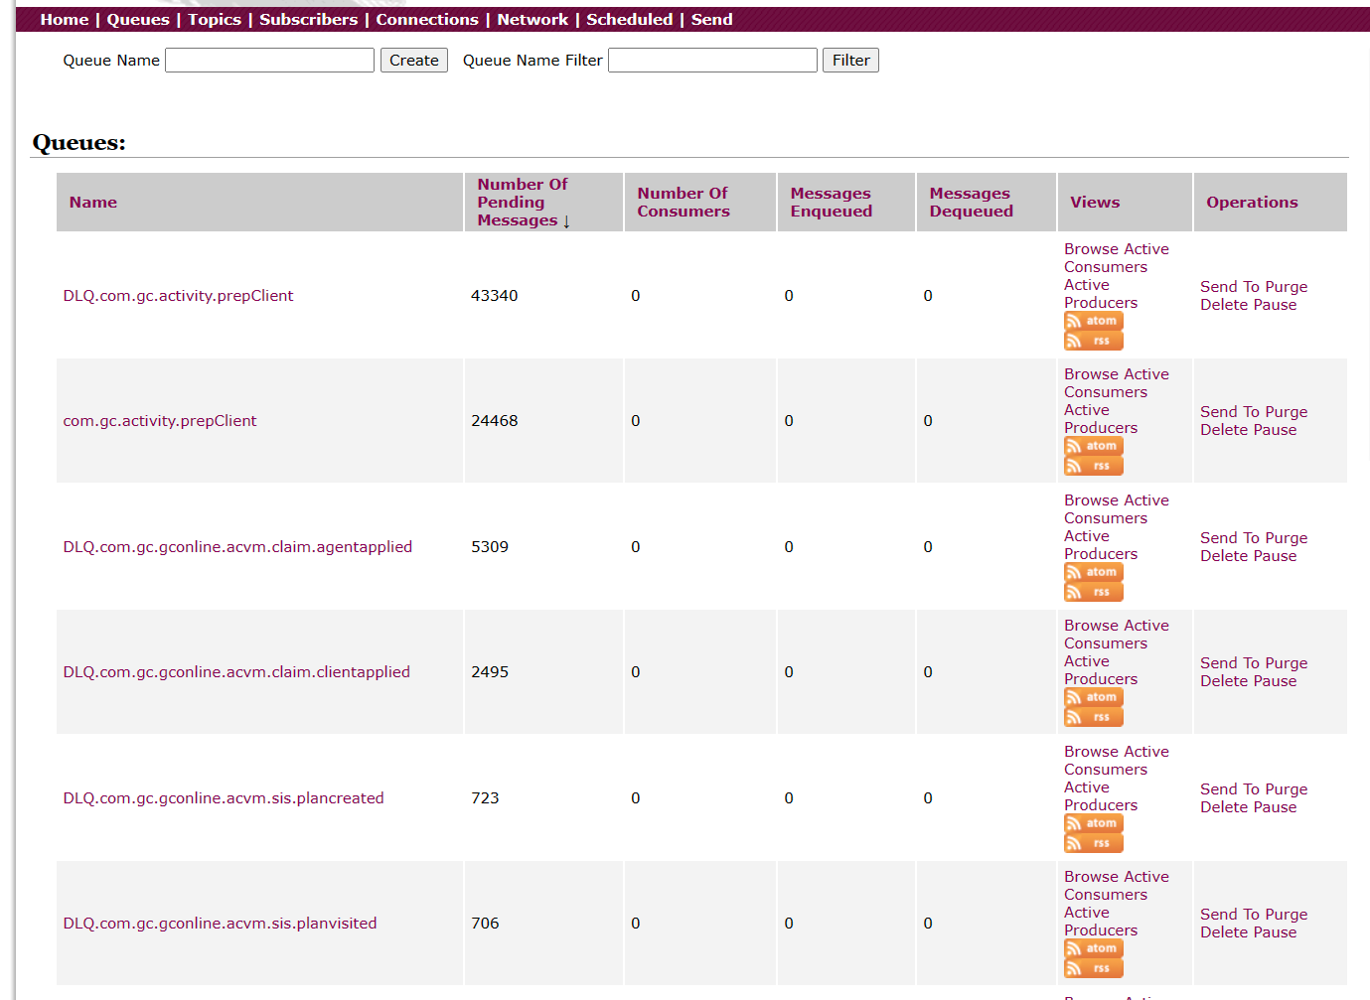Open the DLQ.com.gc.gconline.acvm.claim.agentapplied queue link
The width and height of the screenshot is (1370, 1000).
[237, 547]
